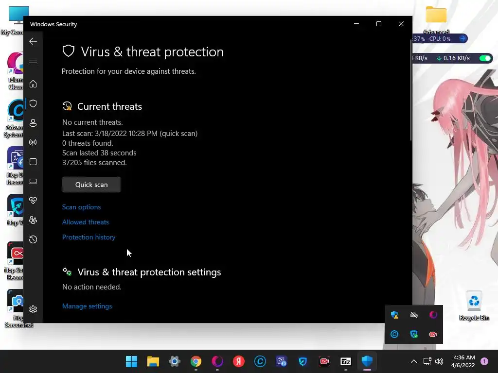
Task: Go back using the arrow icon
Action: click(33, 41)
